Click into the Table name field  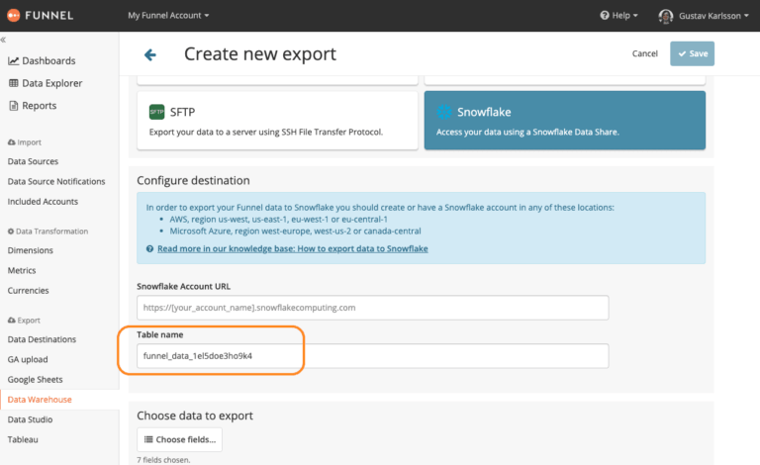372,356
